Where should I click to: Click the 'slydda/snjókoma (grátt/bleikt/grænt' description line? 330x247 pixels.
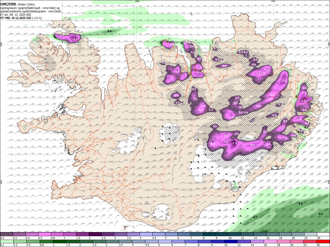pos(31,11)
